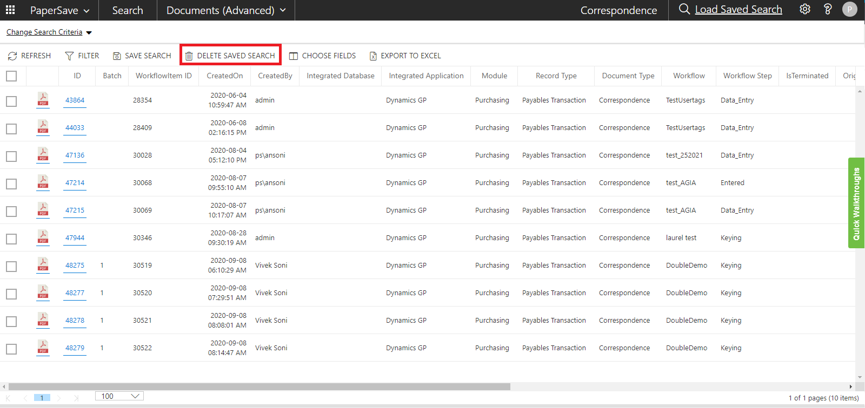Open the user profile avatar
Image resolution: width=865 pixels, height=408 pixels.
[849, 9]
